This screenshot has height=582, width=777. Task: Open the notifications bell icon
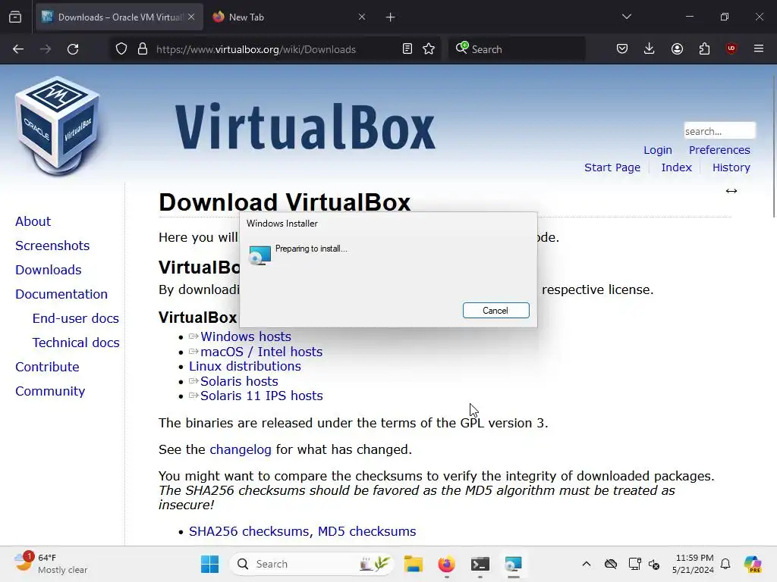tap(725, 564)
